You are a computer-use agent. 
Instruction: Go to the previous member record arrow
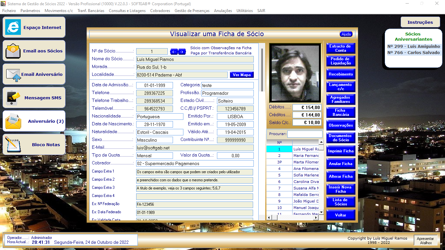[174, 51]
